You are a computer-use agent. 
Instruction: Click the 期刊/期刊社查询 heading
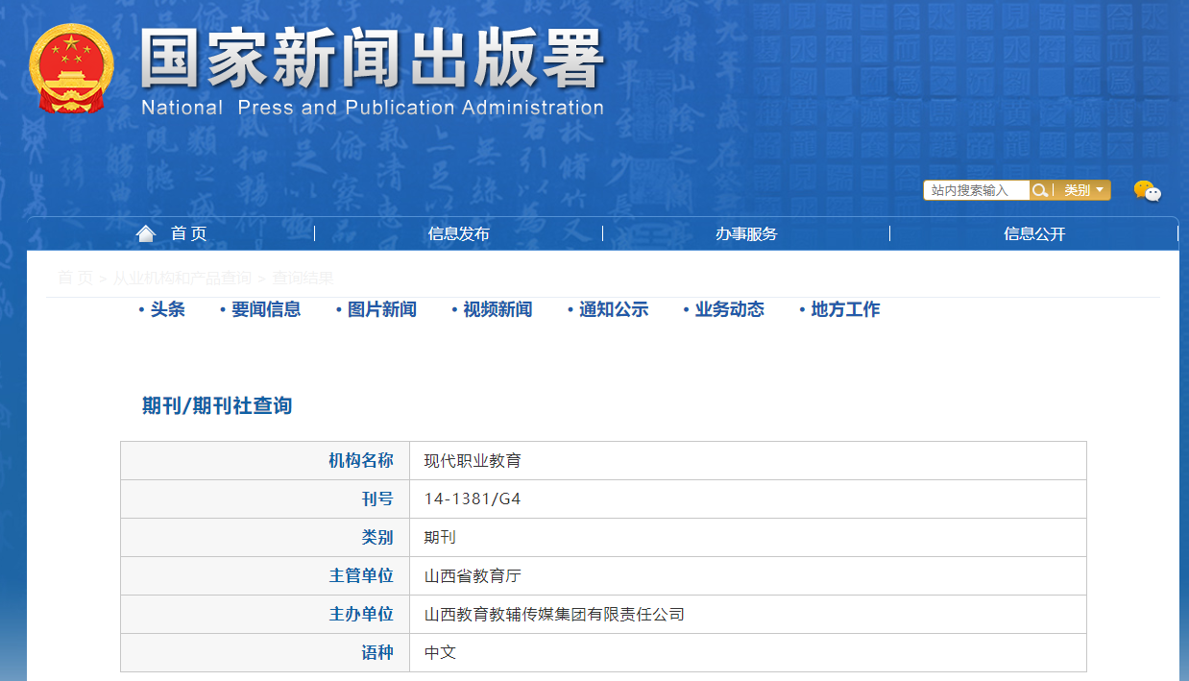coord(217,405)
